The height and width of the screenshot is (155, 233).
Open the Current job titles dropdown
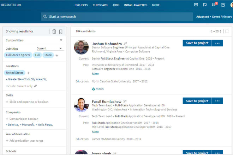coord(50,48)
